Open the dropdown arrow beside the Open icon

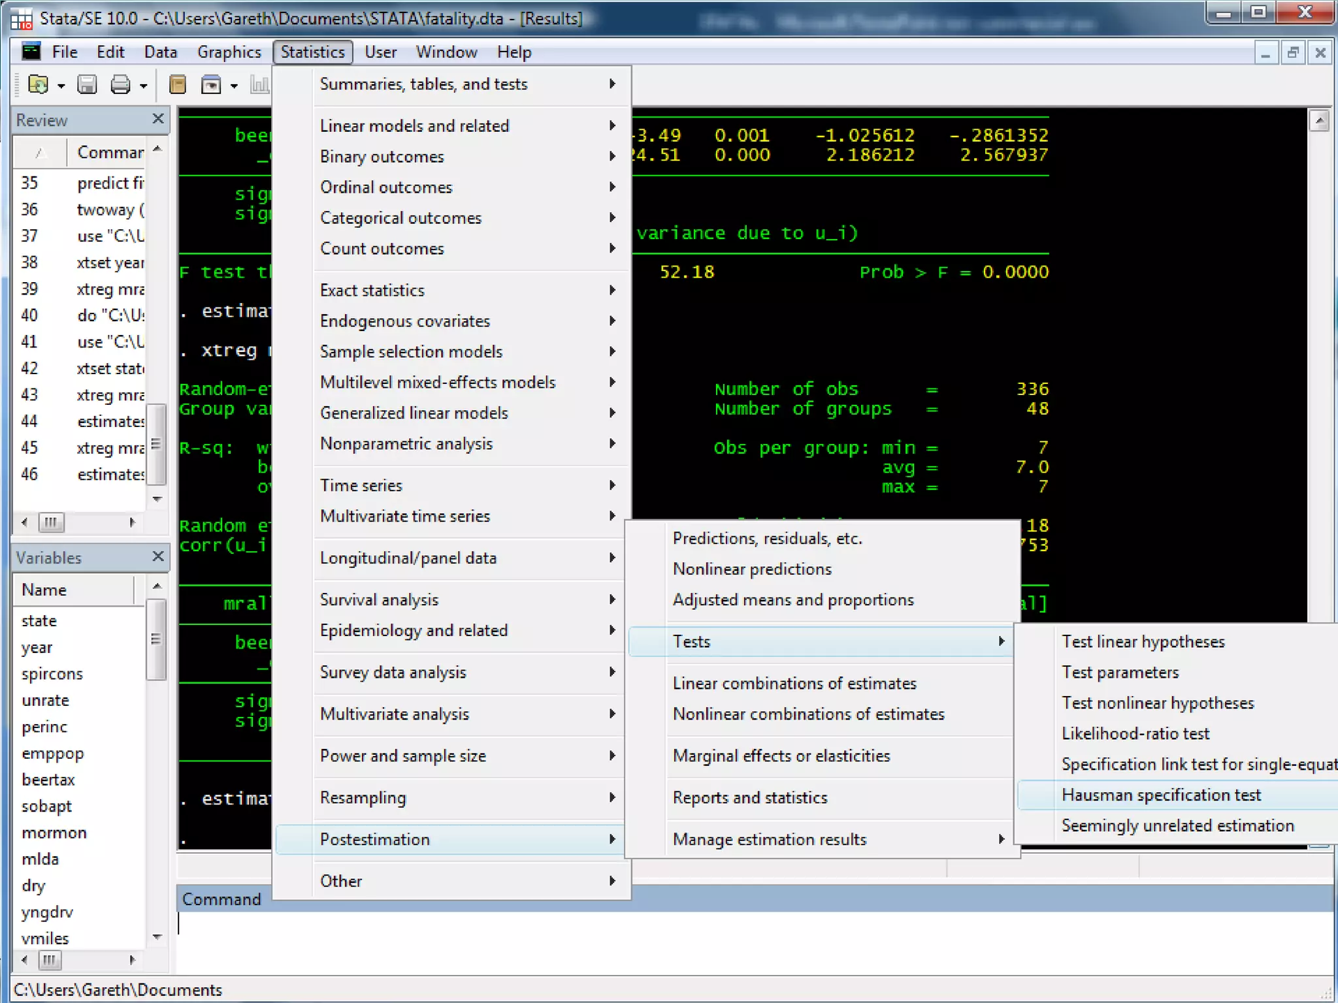click(61, 86)
